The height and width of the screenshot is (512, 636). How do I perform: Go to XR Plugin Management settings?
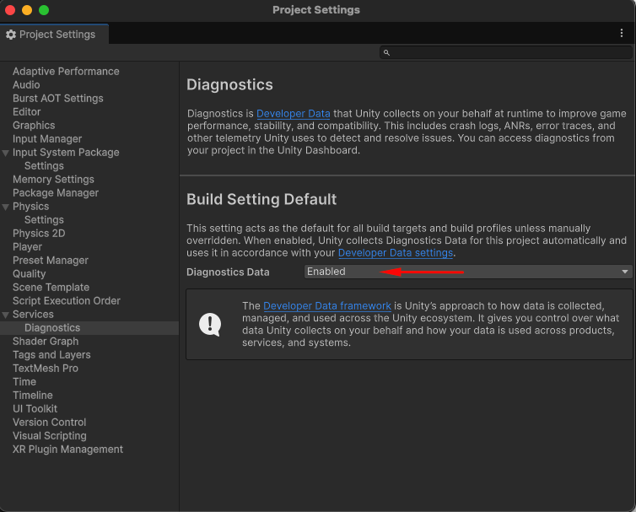click(67, 450)
